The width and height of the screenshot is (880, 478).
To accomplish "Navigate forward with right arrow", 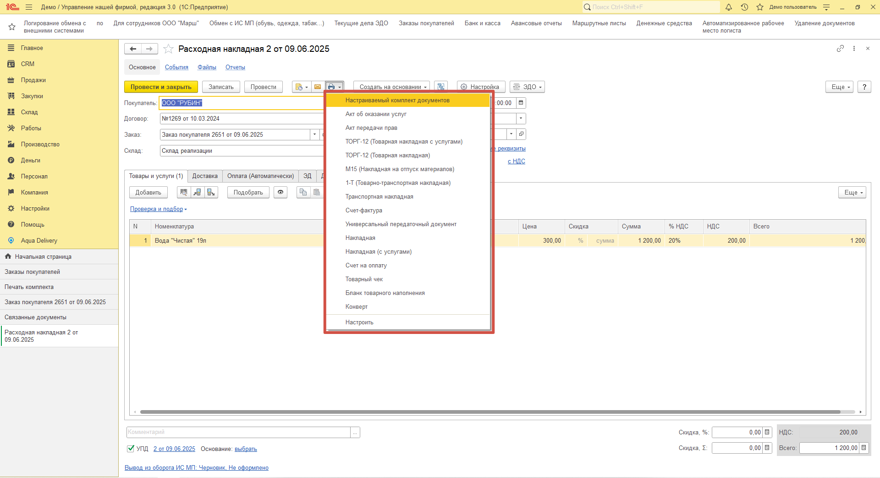I will (149, 49).
